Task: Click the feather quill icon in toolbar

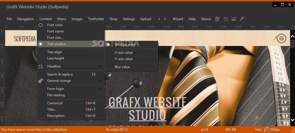Action: click(242, 19)
